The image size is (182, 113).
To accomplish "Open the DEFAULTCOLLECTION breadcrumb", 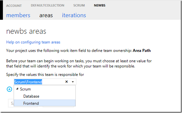I will coord(47,5).
